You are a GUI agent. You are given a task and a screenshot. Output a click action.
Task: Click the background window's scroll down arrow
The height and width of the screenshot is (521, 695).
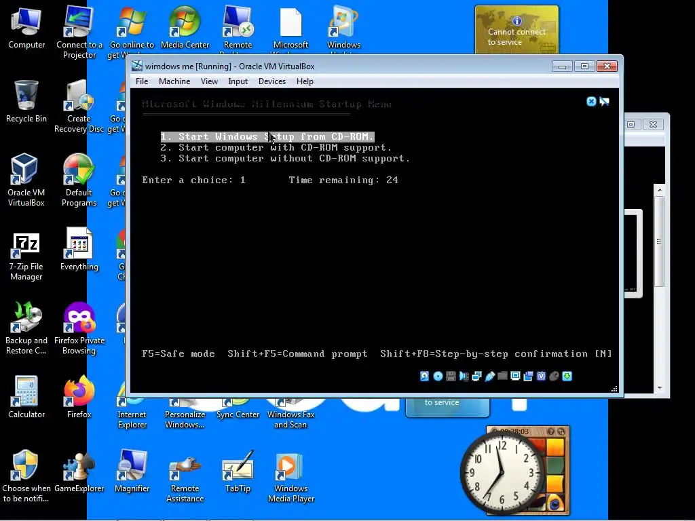[x=660, y=387]
